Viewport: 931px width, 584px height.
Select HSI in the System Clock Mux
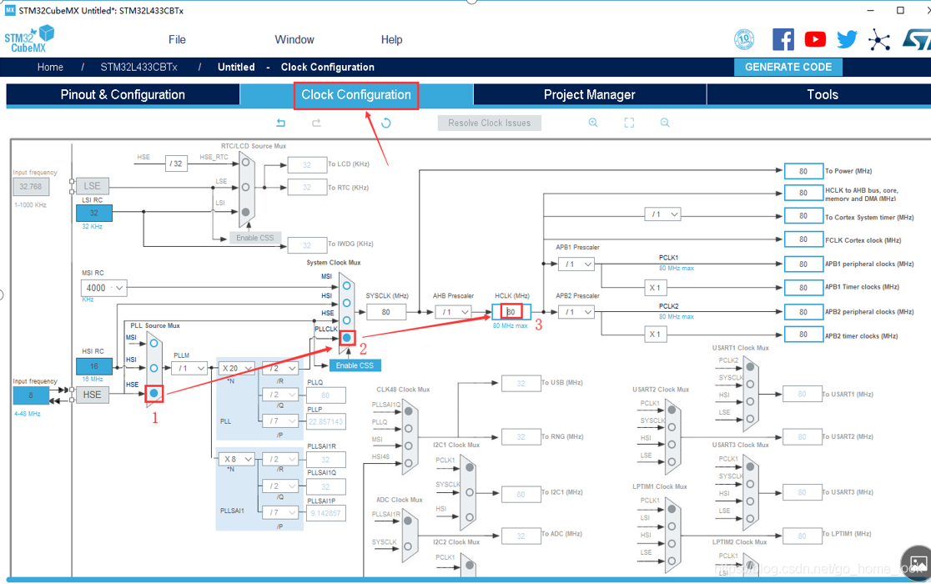click(x=347, y=303)
